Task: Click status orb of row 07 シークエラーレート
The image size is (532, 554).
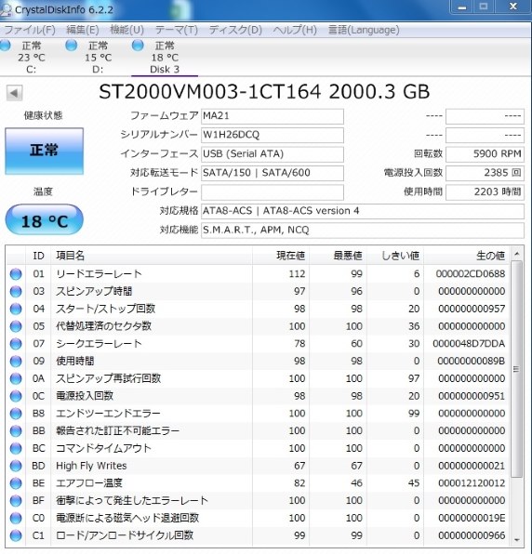Action: pos(16,344)
